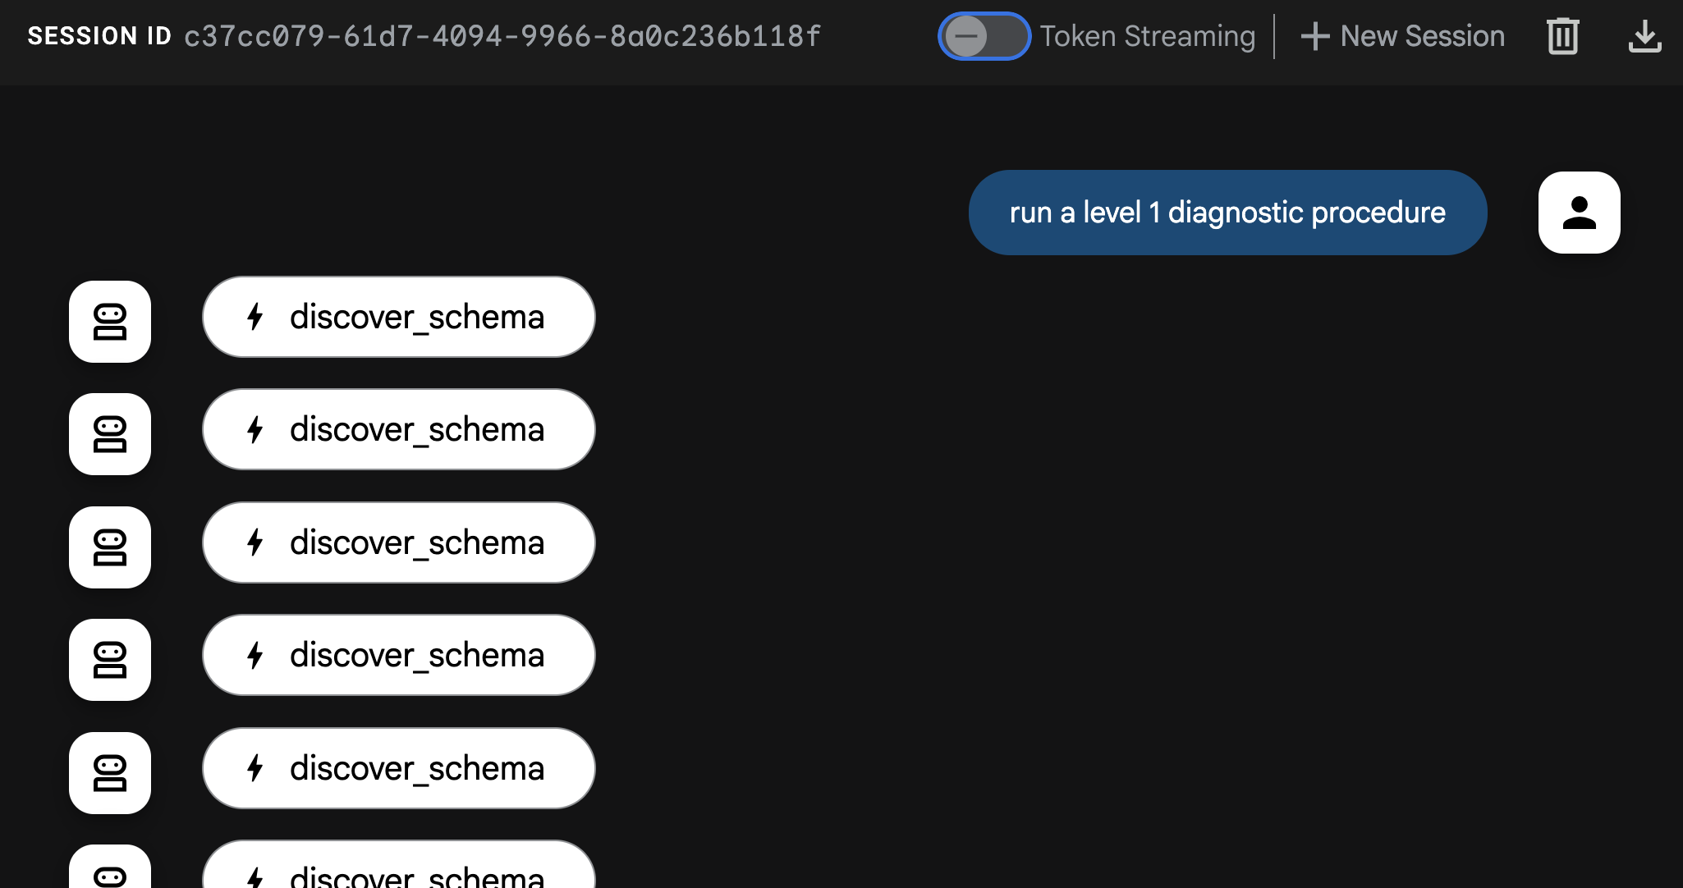
Task: Click the robot avatar next to the first tool call
Action: tap(110, 322)
